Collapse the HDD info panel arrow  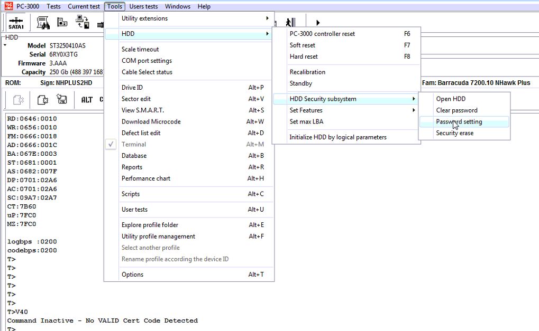click(x=5, y=45)
